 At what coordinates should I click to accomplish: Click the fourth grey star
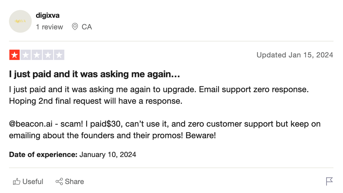[x=48, y=55]
